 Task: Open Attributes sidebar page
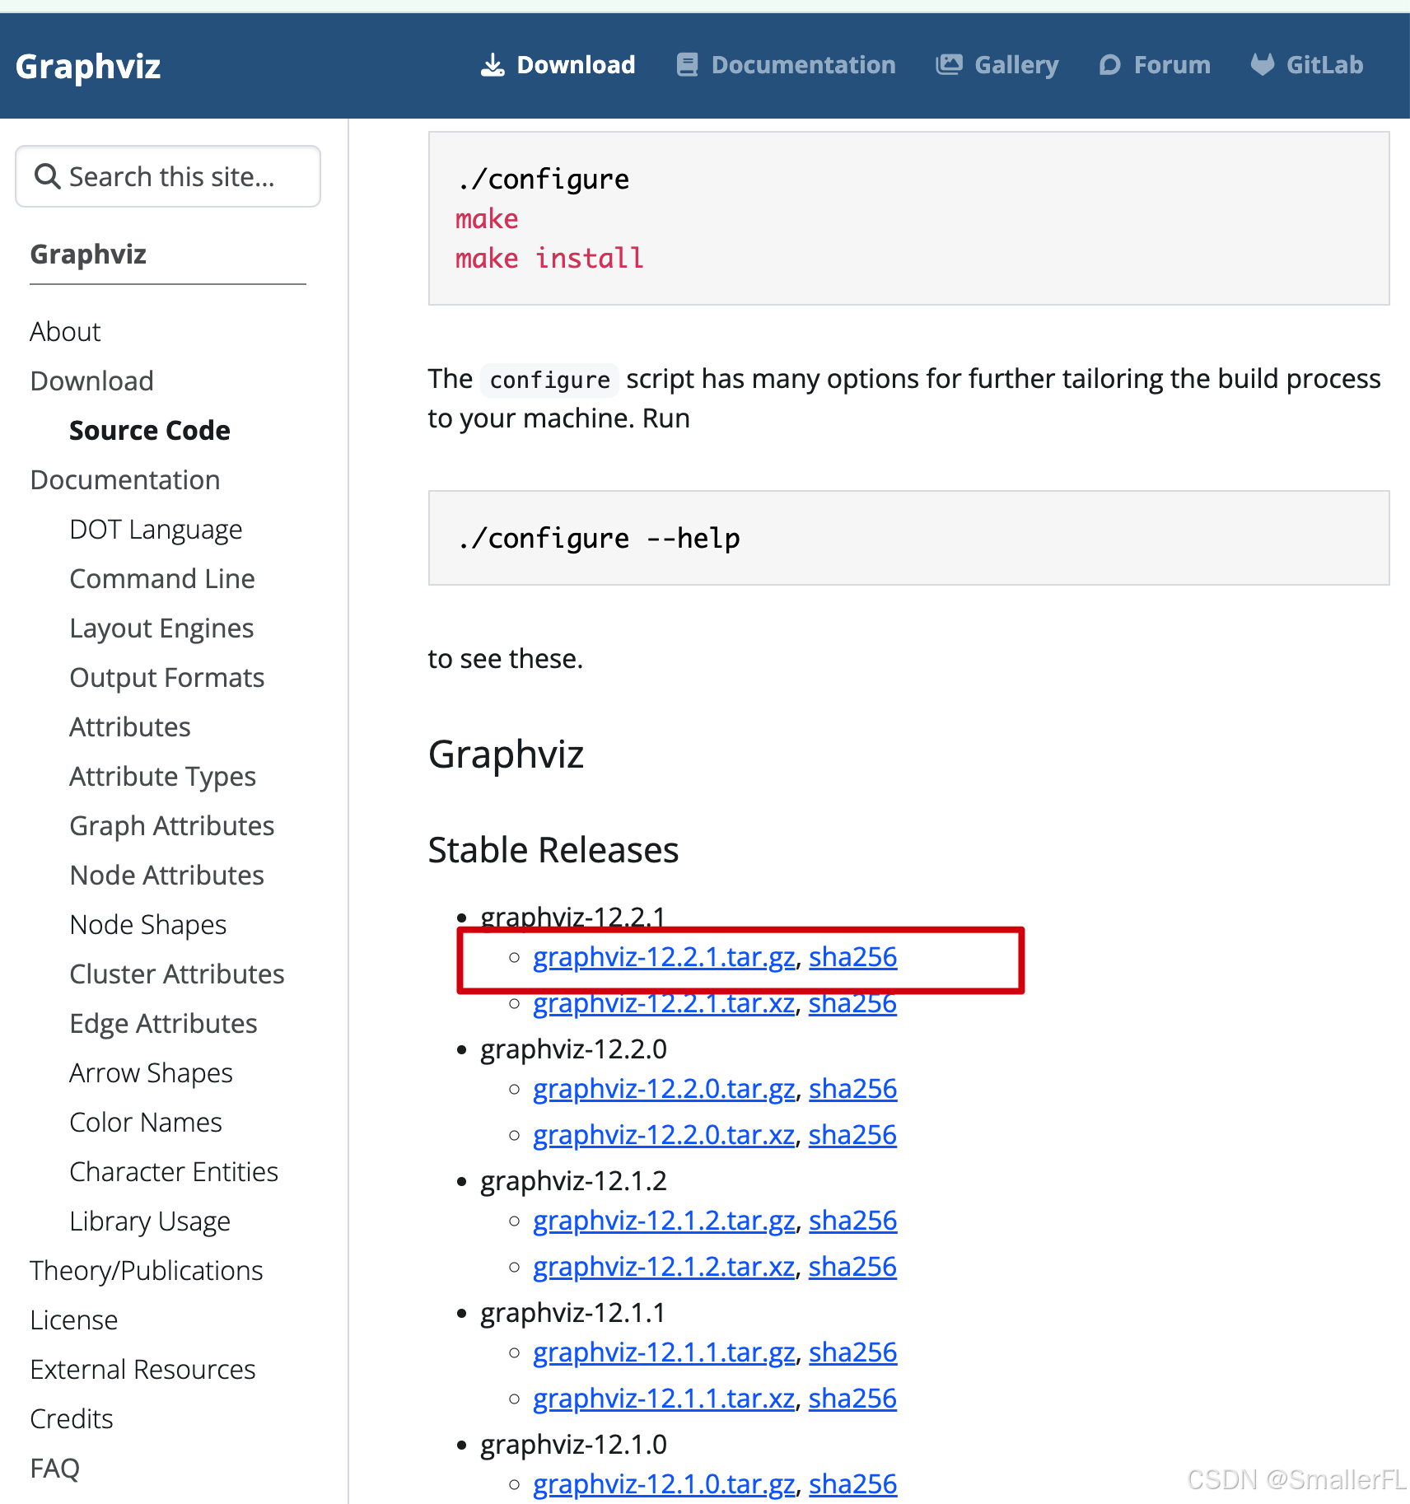[130, 727]
